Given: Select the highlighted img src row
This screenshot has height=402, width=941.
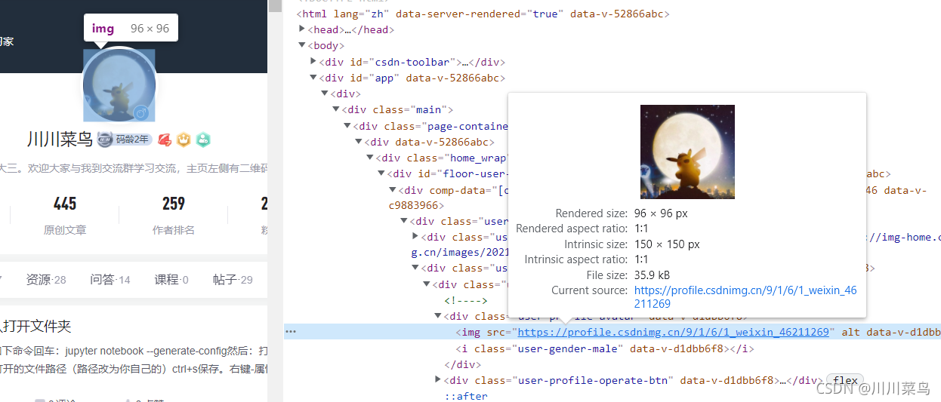Looking at the screenshot, I should pos(612,332).
